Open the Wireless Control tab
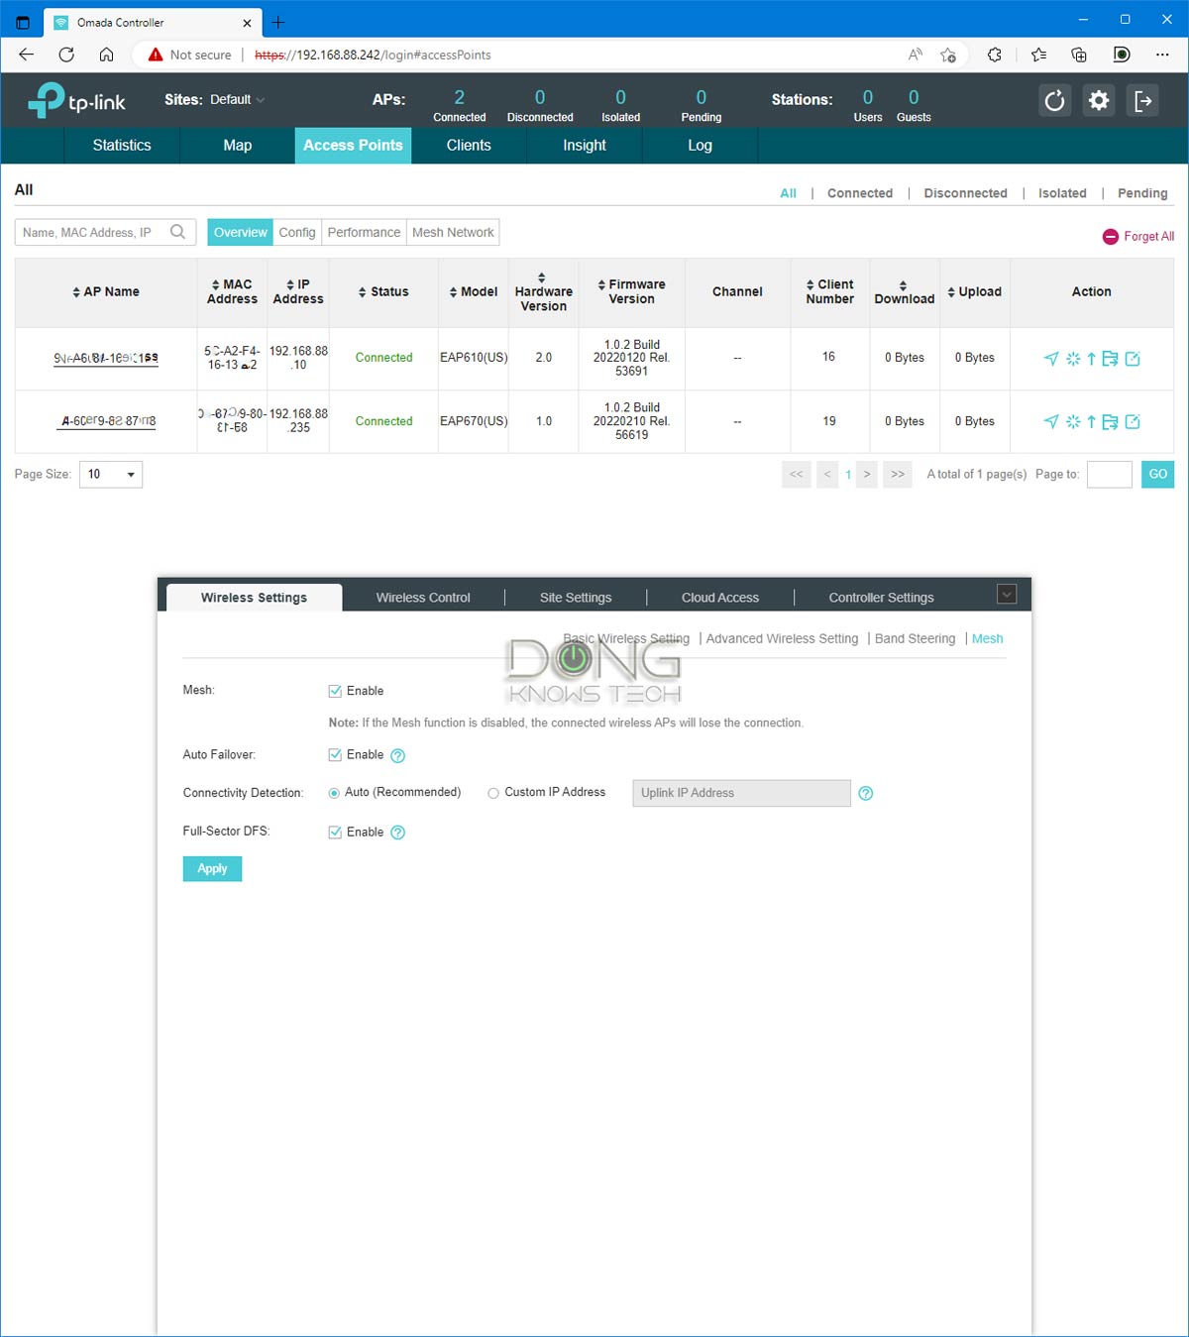The width and height of the screenshot is (1189, 1337). tap(423, 598)
